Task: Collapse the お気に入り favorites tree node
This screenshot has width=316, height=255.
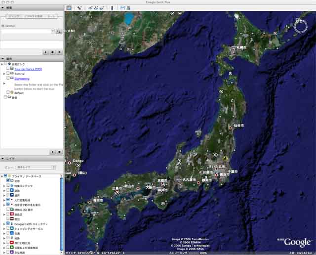Action: tap(2, 64)
